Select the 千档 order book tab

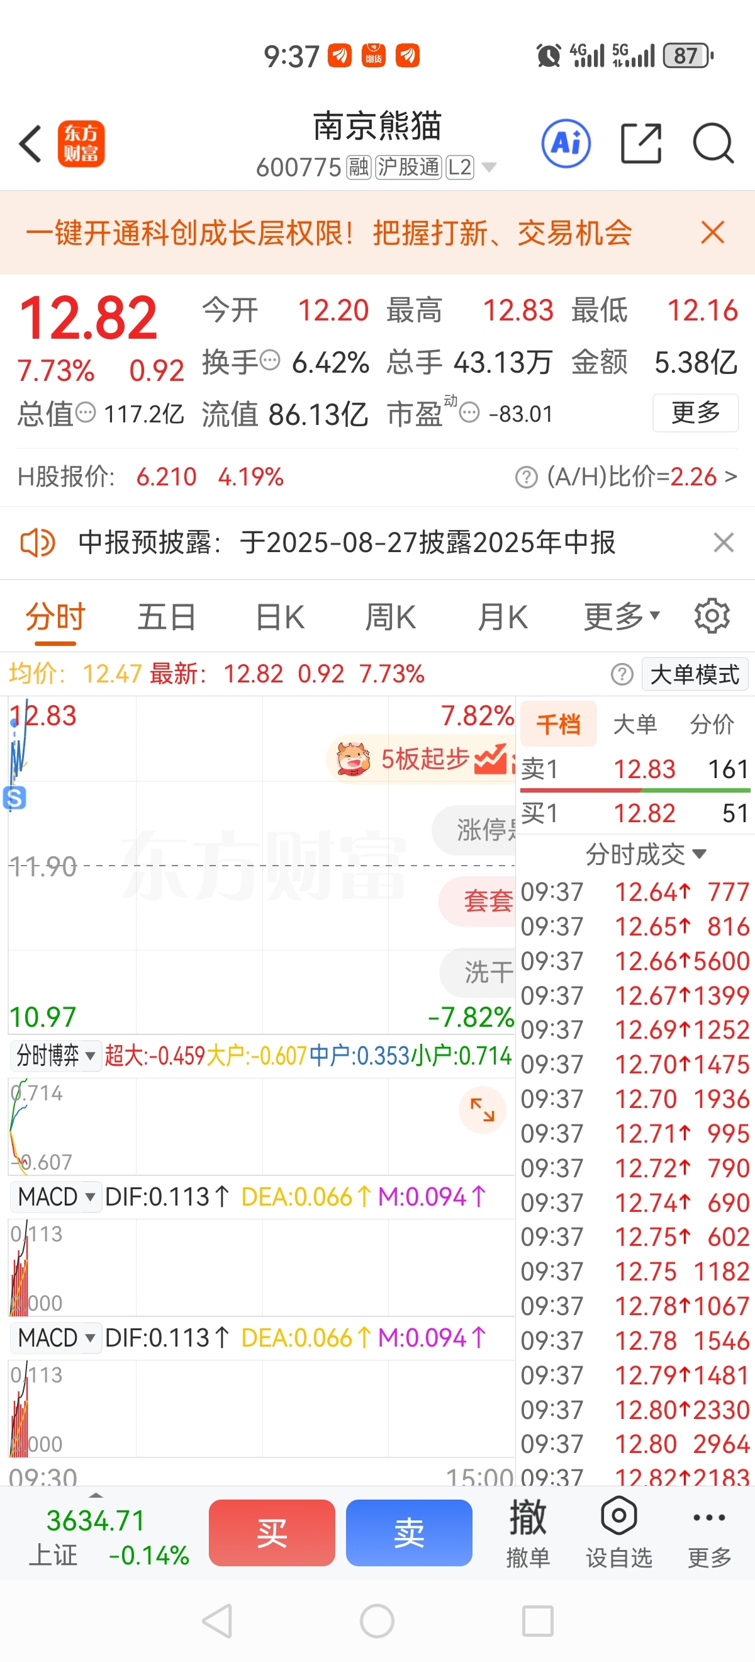click(558, 725)
